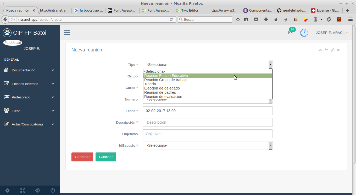Viewport: 356px width, 195px height.
Task: Click the hamburger sidebar toggle icon
Action: 67,33
